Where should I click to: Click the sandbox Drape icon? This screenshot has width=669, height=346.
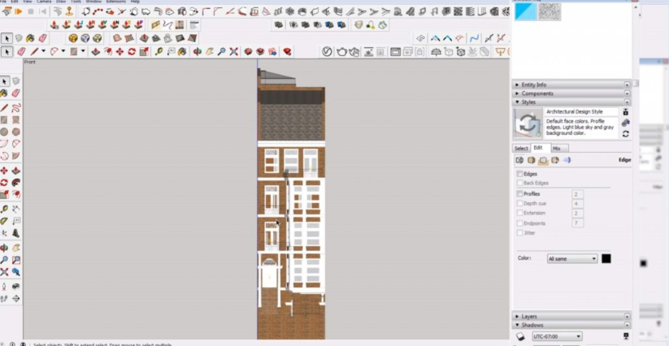[167, 38]
